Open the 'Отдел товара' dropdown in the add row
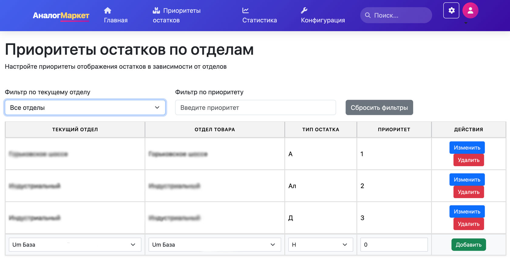Viewport: 510px width, 268px height. [214, 245]
